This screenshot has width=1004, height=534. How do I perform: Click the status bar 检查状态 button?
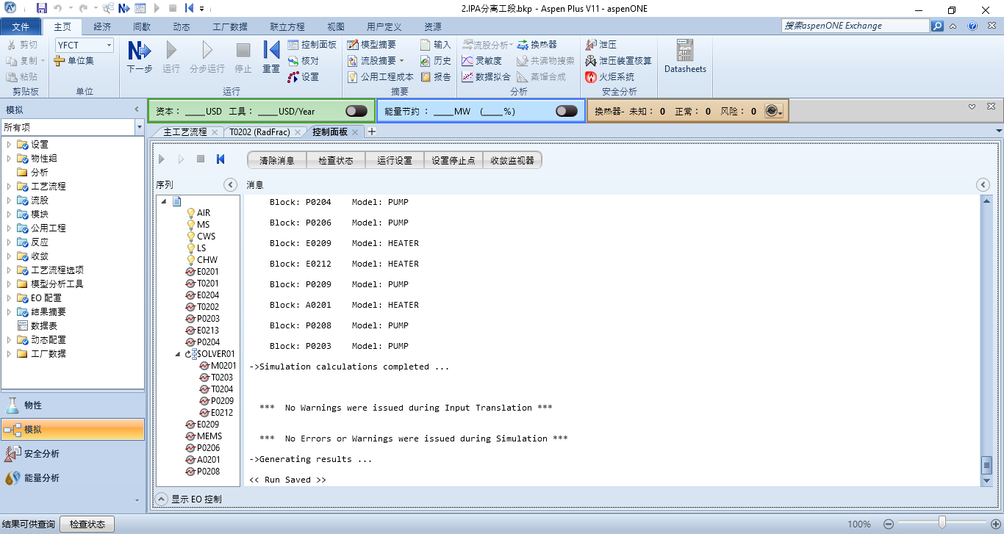[87, 524]
